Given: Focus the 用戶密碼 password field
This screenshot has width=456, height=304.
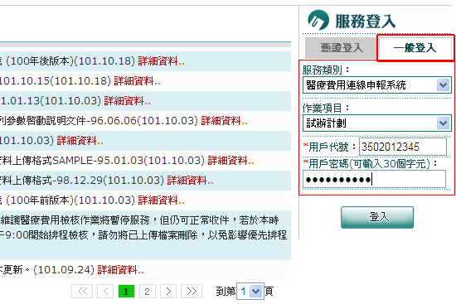Looking at the screenshot, I should click(374, 179).
